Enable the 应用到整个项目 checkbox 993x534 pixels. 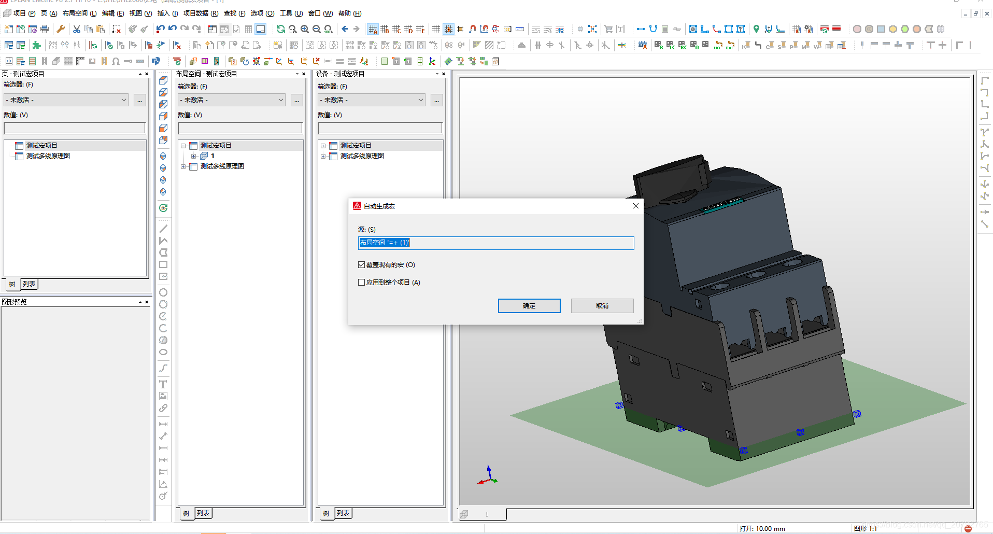click(362, 283)
